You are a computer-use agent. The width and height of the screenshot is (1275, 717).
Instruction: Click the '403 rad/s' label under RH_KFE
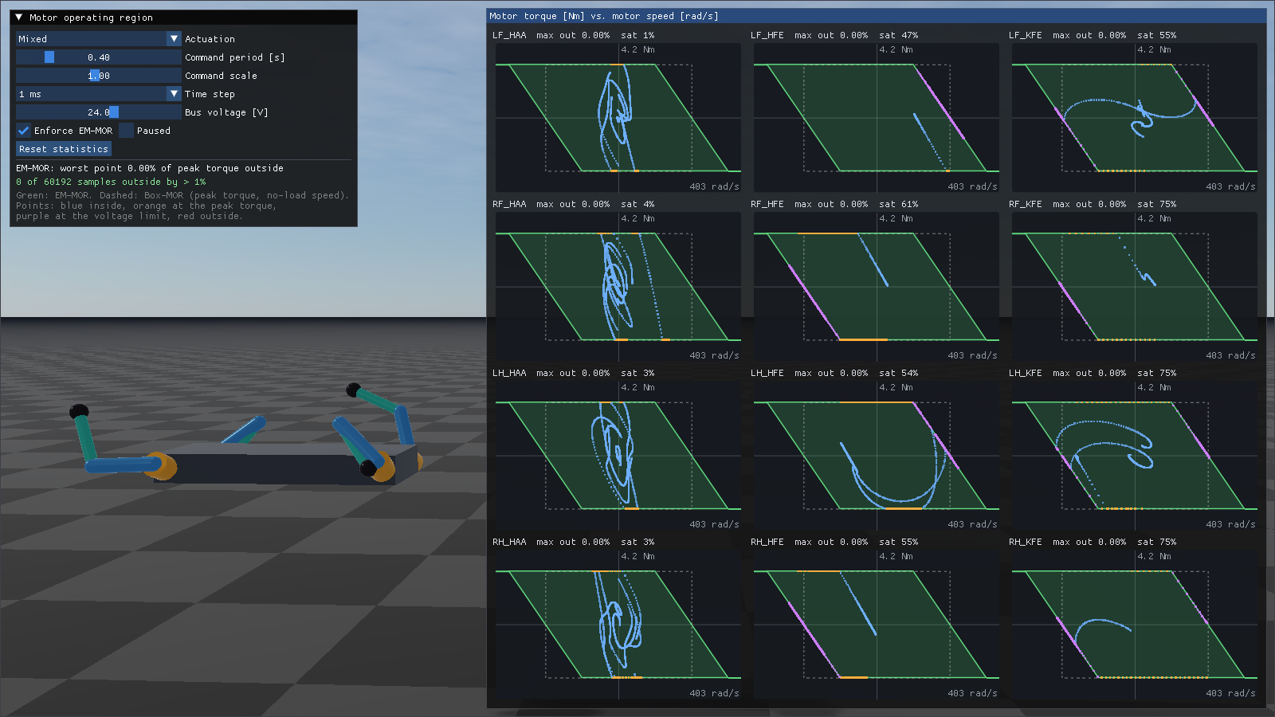click(1230, 693)
